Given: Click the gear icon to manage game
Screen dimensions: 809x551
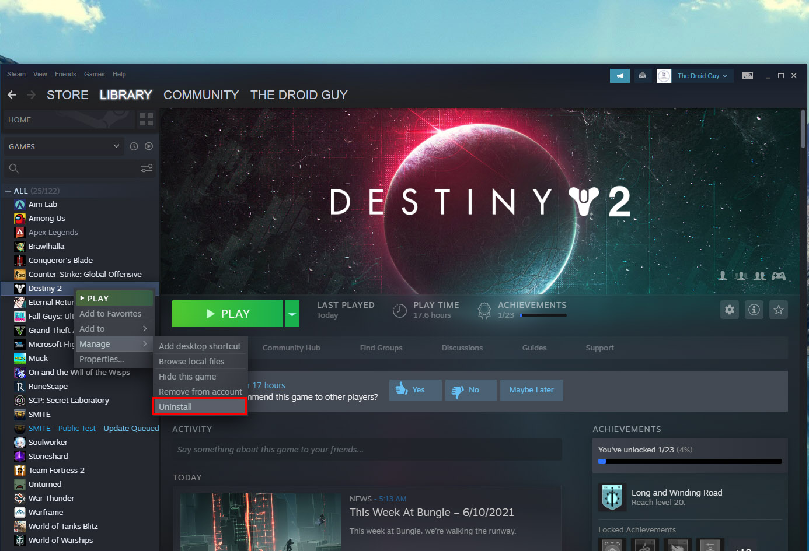Looking at the screenshot, I should coord(730,310).
